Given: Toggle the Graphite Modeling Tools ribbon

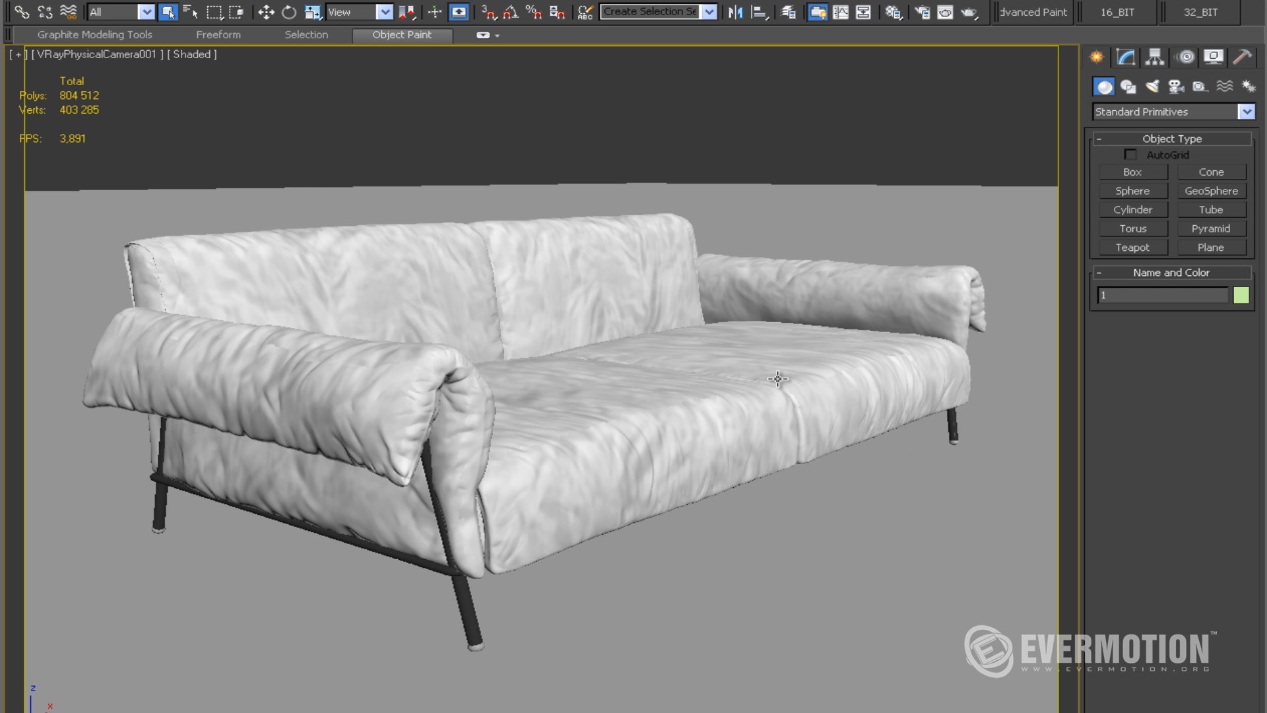Looking at the screenshot, I should (x=818, y=12).
